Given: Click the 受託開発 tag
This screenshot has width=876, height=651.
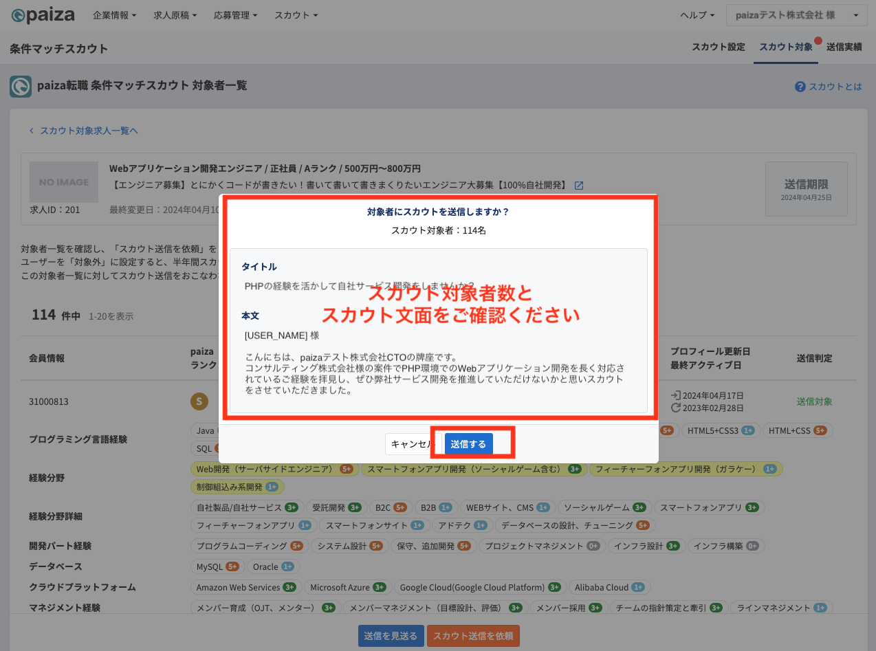Looking at the screenshot, I should pyautogui.click(x=337, y=507).
